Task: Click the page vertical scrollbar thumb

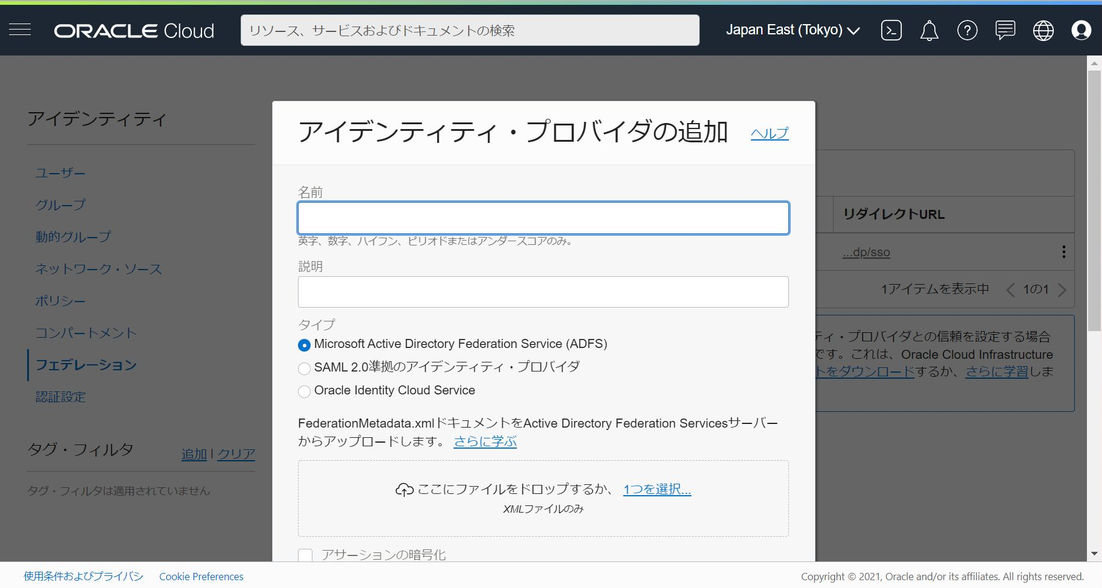Action: pyautogui.click(x=1094, y=200)
